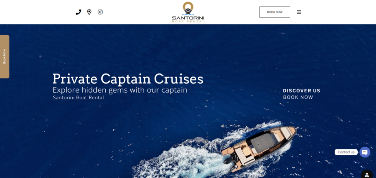Click the Private Captain Cruises headline
Screen dimensions: 376x178
tap(128, 79)
